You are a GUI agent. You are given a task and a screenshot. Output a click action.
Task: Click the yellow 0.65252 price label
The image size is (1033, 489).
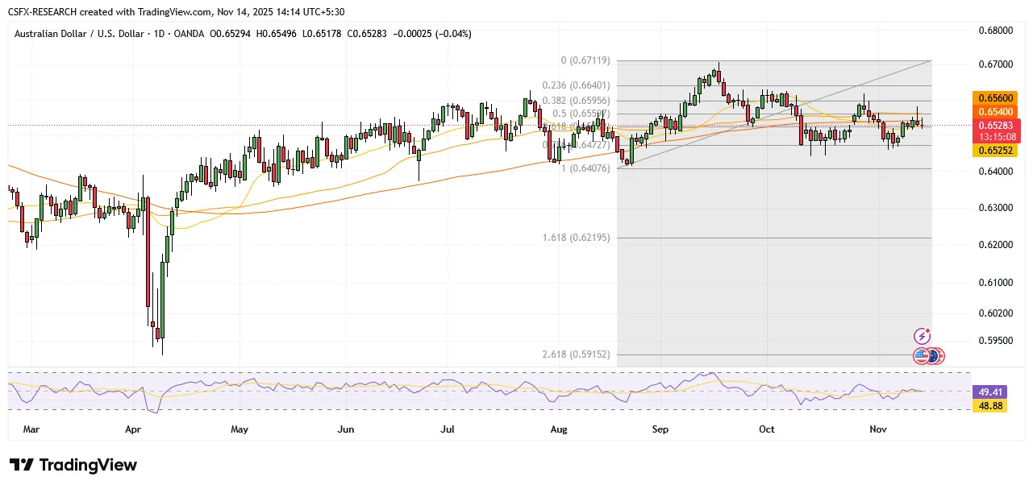tap(998, 150)
